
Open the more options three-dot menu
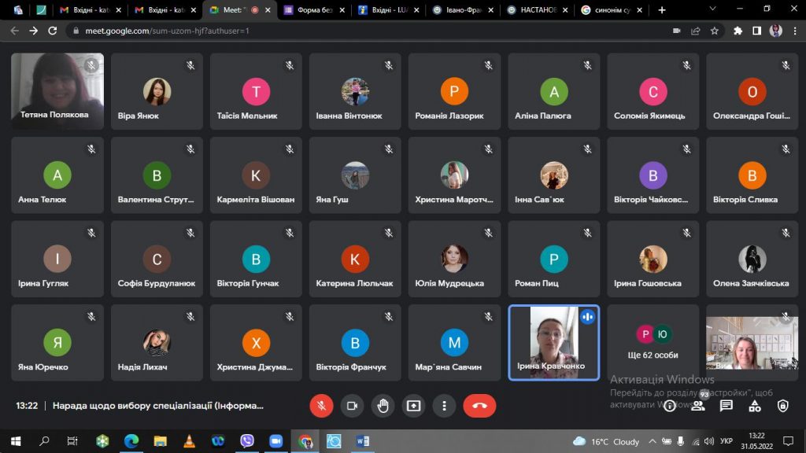(445, 406)
